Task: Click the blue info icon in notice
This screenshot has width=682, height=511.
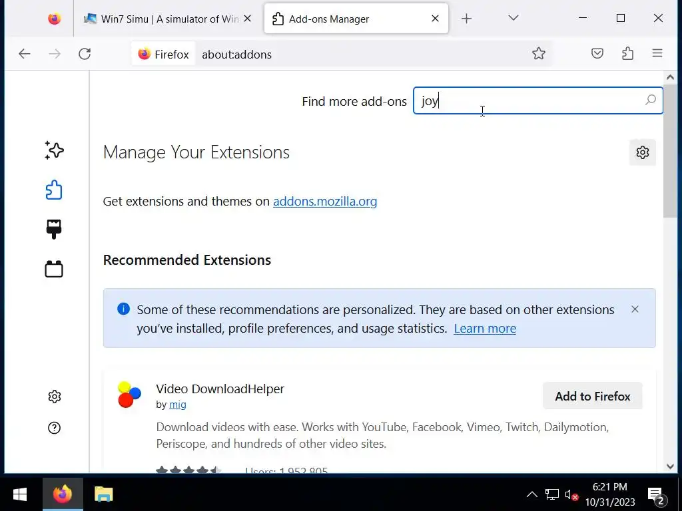Action: [123, 309]
